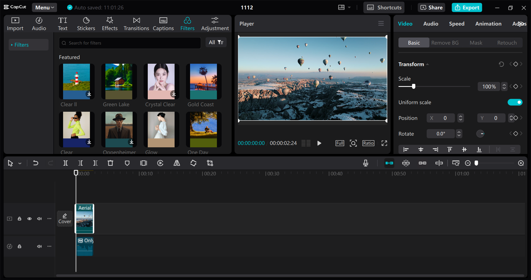Adjust Position X stepper arrows
Viewport: 531px width, 280px height.
tap(460, 118)
